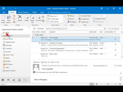Open the Move dropdown
Image resolution: width=123 pixels, height=92 pixels.
(x=71, y=16)
